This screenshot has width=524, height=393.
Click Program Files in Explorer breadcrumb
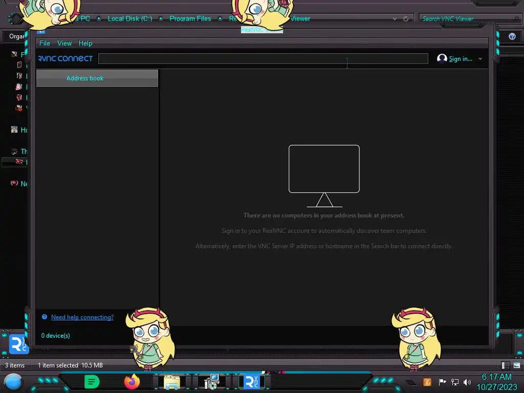(190, 19)
